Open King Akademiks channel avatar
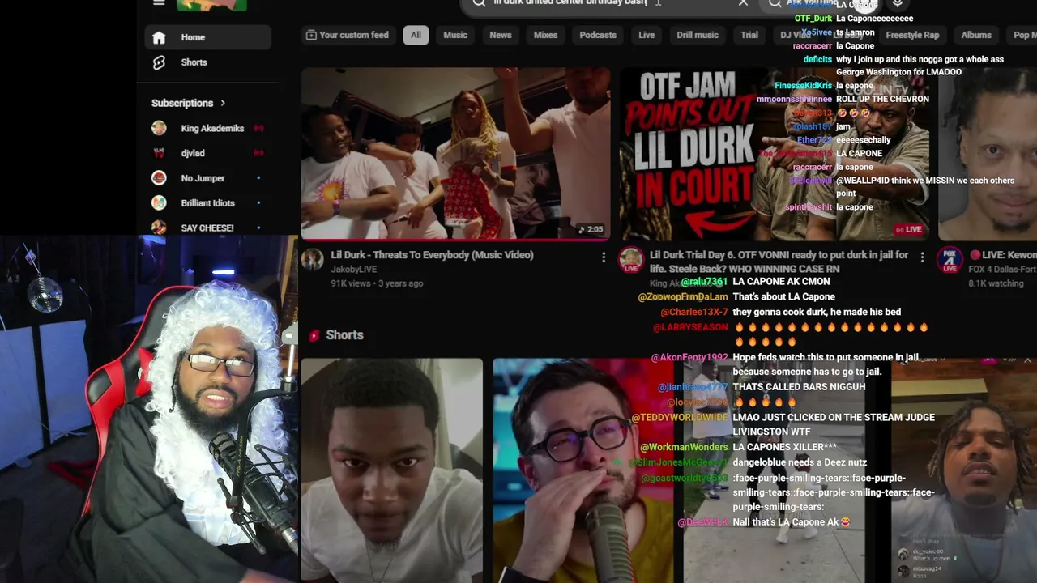The image size is (1037, 583). point(159,128)
